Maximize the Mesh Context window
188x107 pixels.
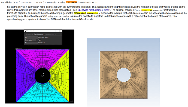click(55, 31)
